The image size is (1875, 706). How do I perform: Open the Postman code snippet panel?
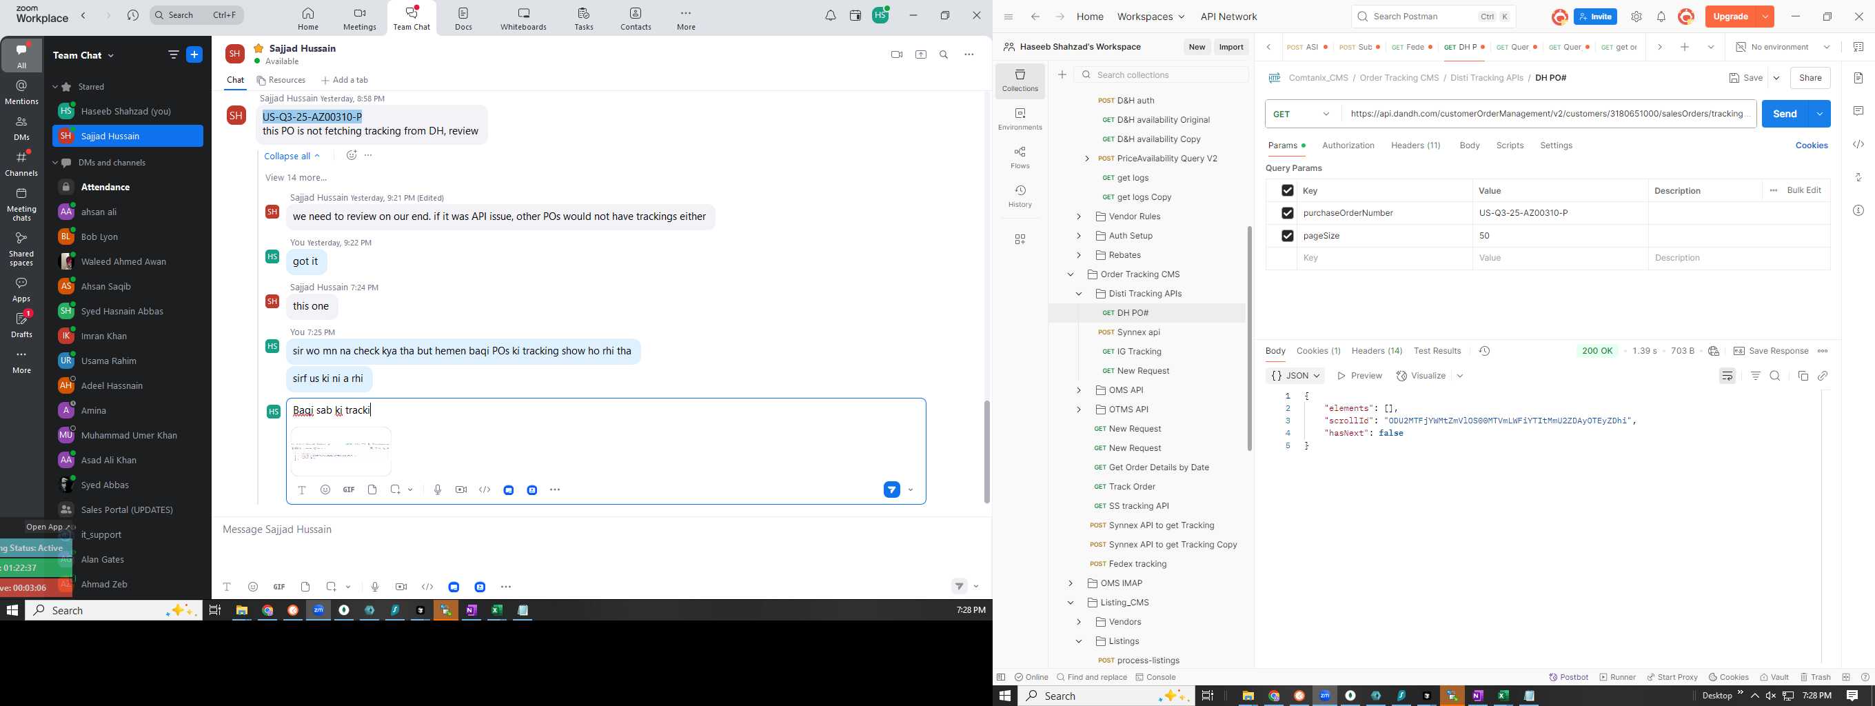click(x=1858, y=144)
